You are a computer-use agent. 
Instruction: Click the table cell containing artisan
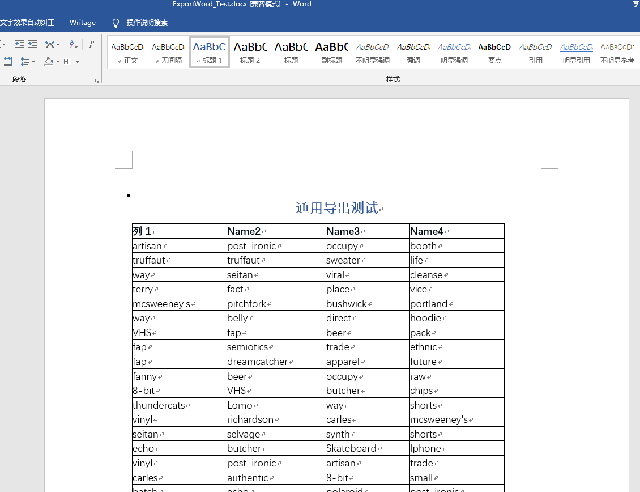pyautogui.click(x=147, y=246)
